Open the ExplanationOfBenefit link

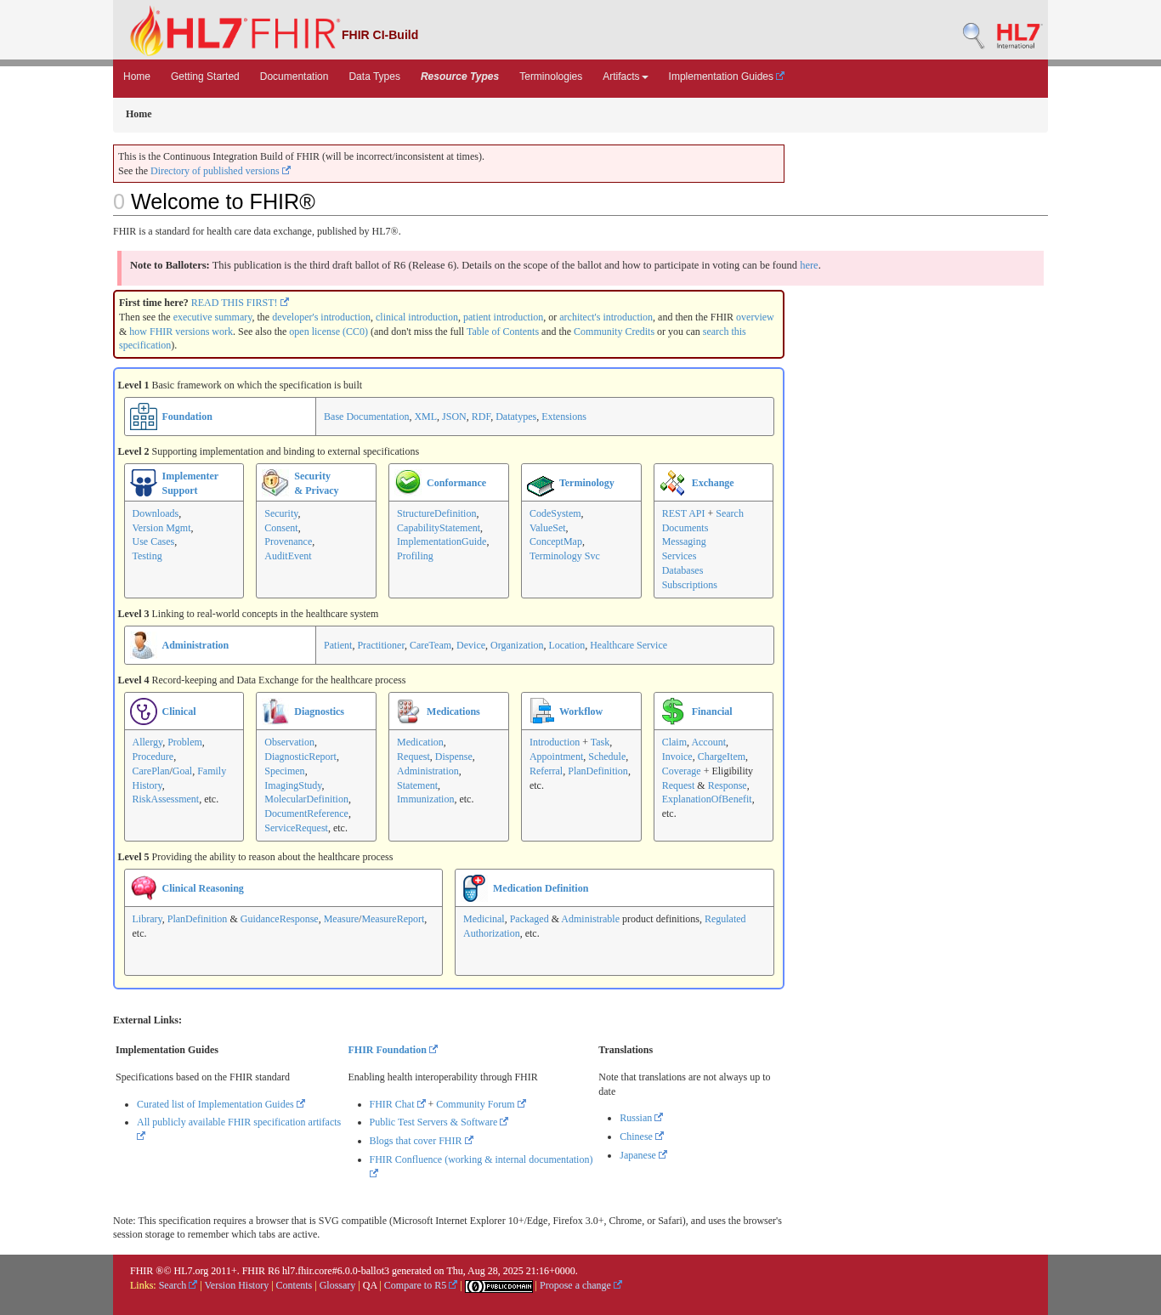[707, 799]
